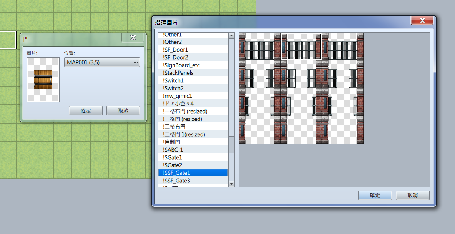455x234 pixels.
Task: Click the image list scroll-up arrow
Action: pos(232,35)
